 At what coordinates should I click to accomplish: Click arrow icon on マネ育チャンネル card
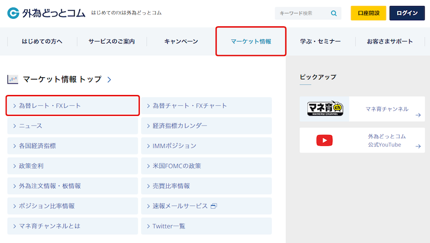[418, 115]
